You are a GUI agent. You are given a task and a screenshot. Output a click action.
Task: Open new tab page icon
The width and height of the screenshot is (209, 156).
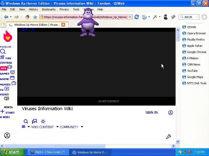pyautogui.click(x=3, y=25)
